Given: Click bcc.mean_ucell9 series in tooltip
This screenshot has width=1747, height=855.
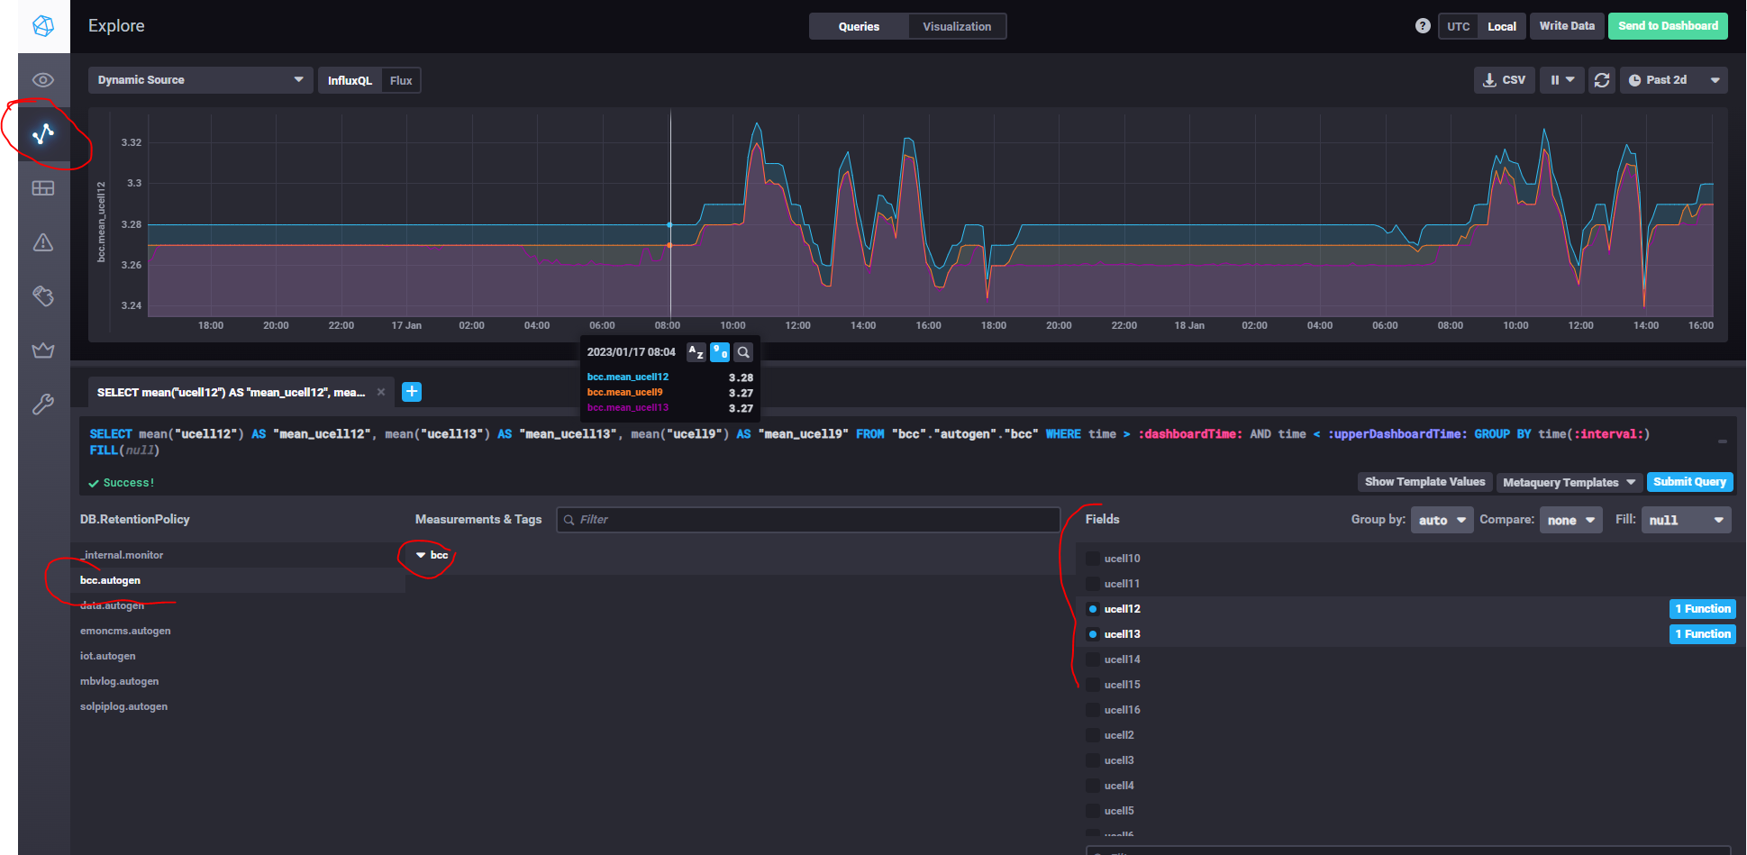Looking at the screenshot, I should (x=625, y=393).
